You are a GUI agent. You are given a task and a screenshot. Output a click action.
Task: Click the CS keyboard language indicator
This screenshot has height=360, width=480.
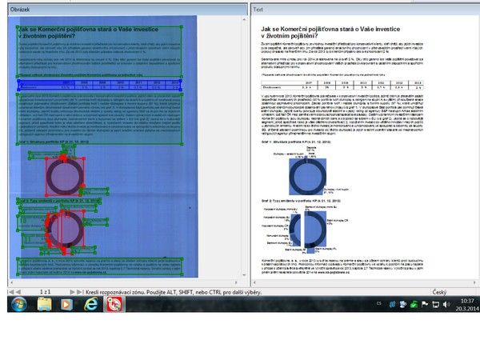click(379, 304)
